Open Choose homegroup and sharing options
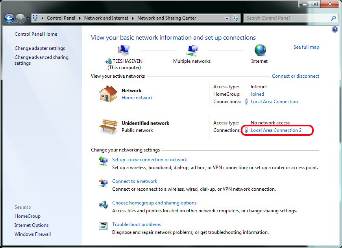Viewport: 342px width, 248px height. [x=154, y=203]
